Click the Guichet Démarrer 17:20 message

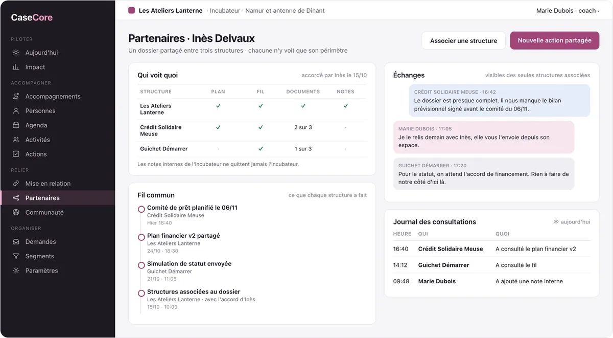point(483,174)
